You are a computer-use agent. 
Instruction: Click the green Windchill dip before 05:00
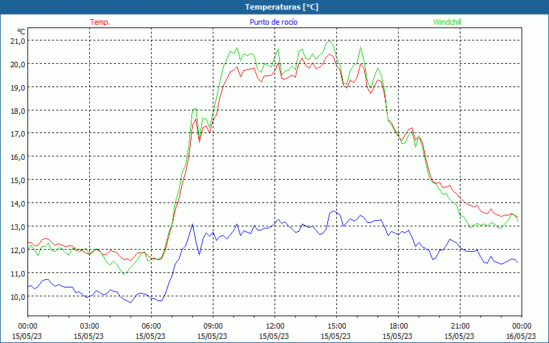pos(124,274)
